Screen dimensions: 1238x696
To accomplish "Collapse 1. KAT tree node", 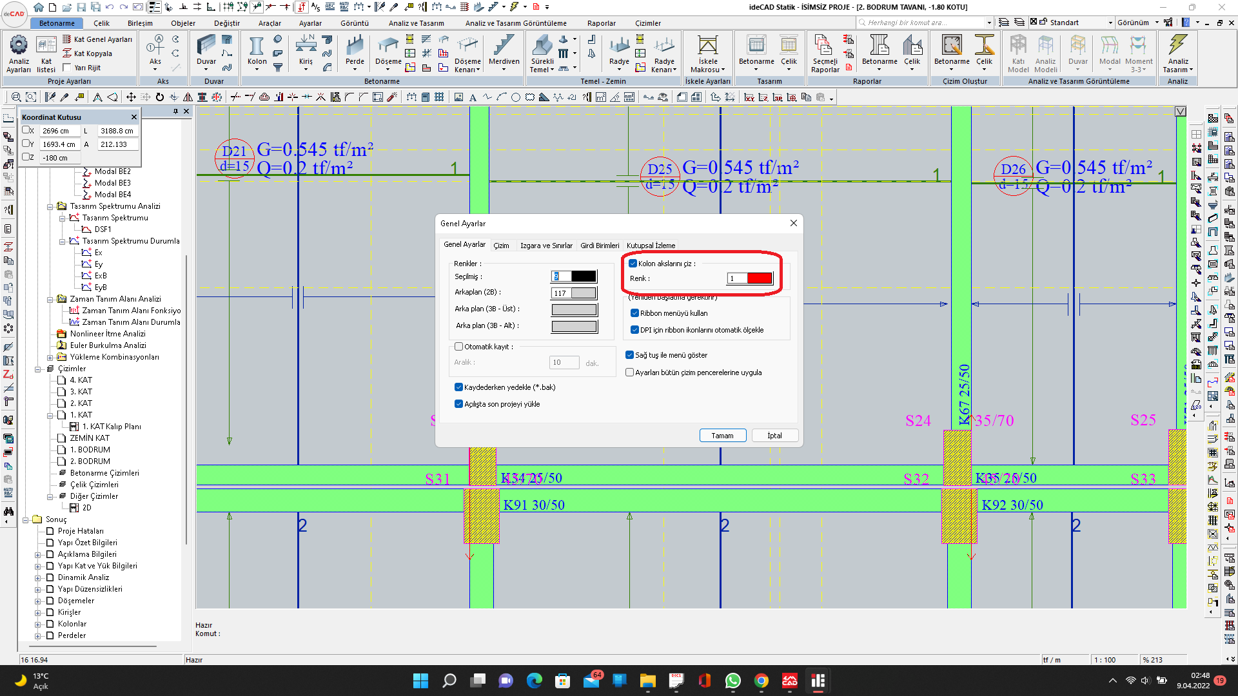I will click(x=50, y=416).
